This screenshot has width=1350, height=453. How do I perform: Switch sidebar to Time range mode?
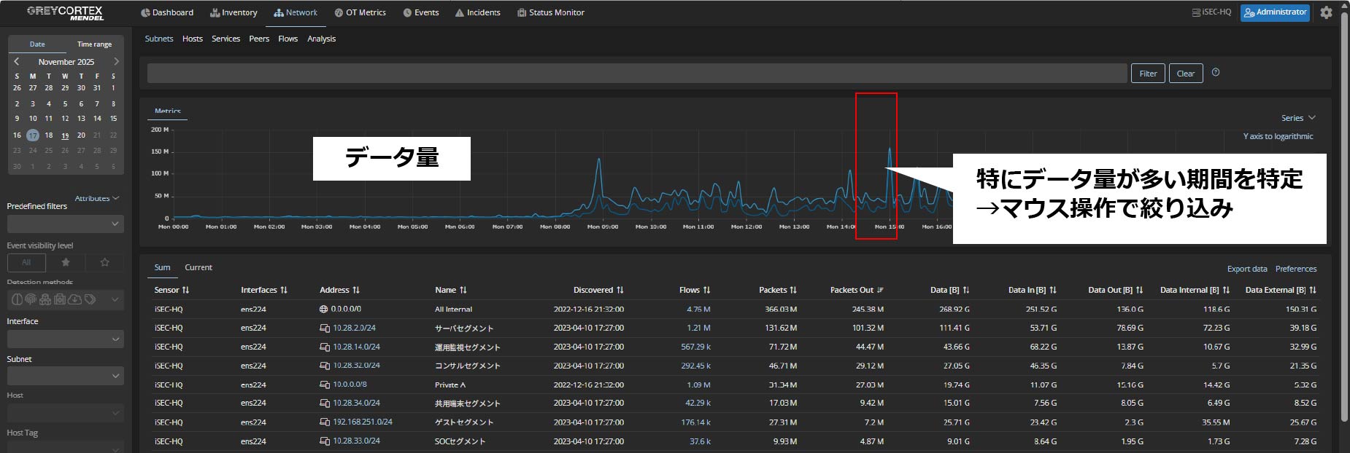[x=94, y=44]
